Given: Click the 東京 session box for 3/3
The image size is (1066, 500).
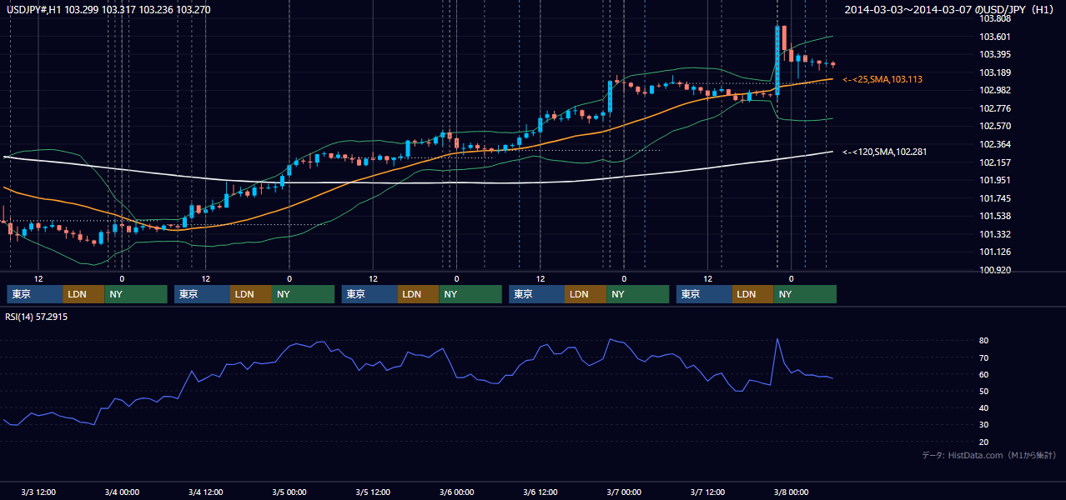Looking at the screenshot, I should [x=34, y=294].
